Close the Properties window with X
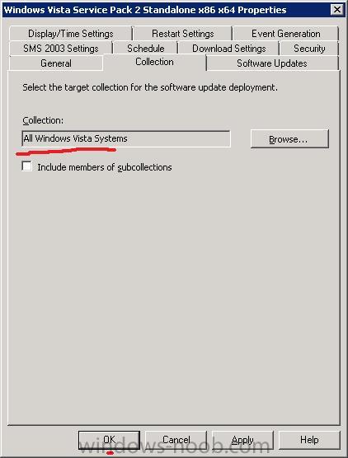 [337, 10]
